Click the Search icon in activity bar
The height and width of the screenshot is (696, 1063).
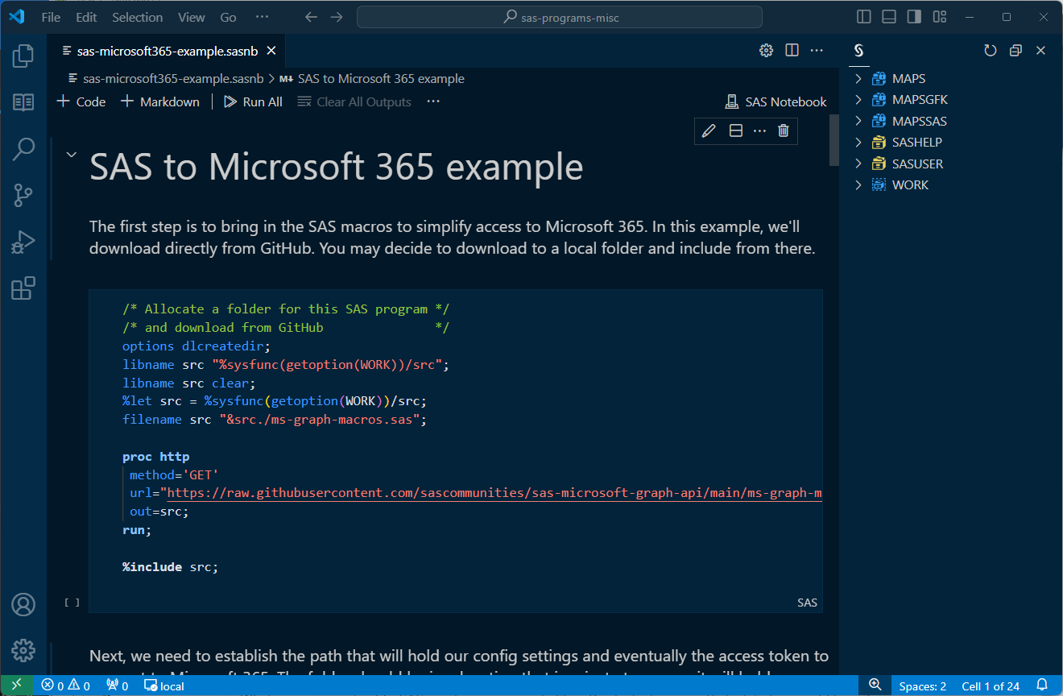click(x=23, y=148)
